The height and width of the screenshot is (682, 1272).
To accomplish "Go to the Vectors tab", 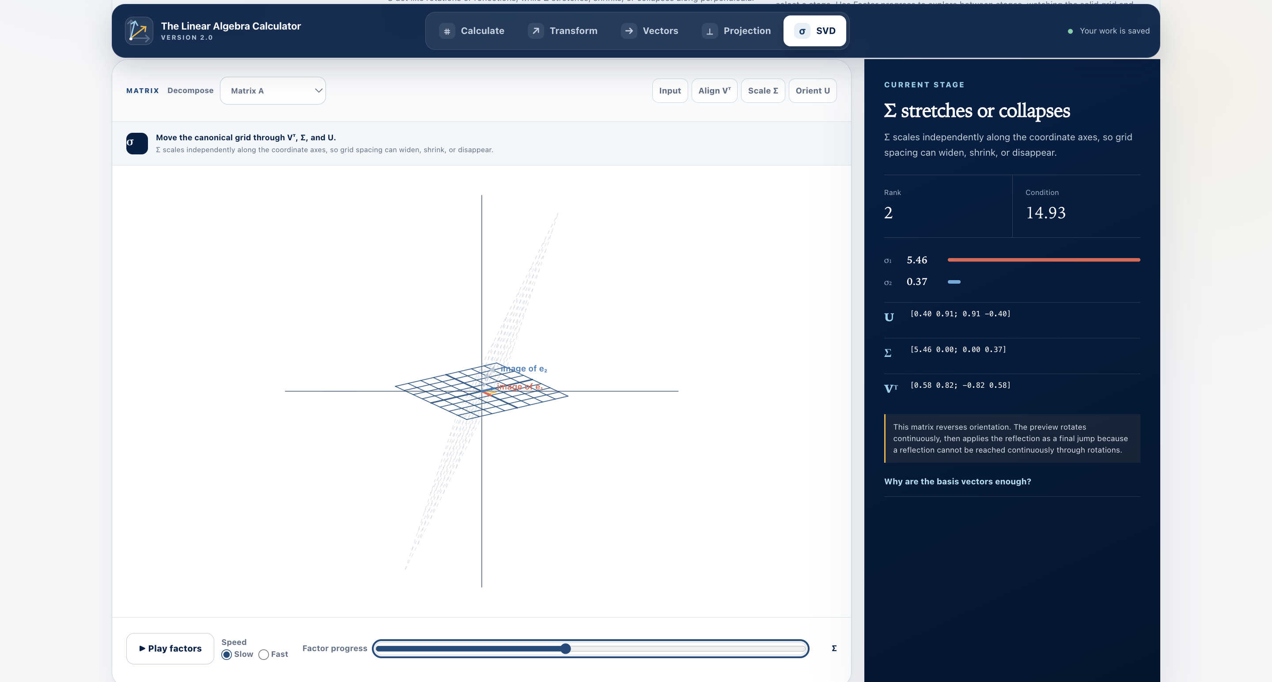I will pos(650,31).
